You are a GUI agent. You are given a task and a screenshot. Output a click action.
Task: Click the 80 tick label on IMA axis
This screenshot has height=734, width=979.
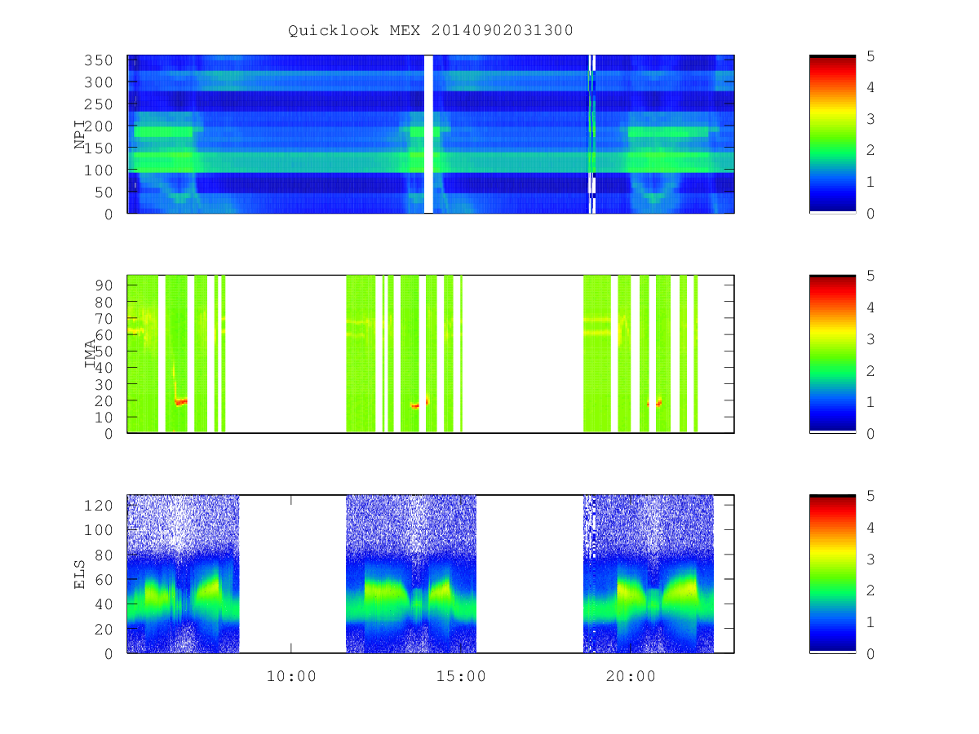104,302
